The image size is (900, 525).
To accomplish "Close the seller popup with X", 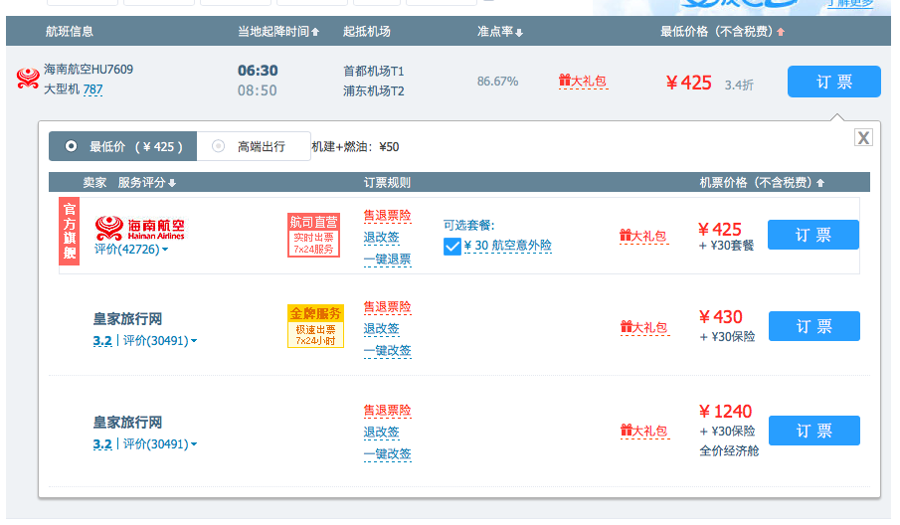I will pos(863,137).
